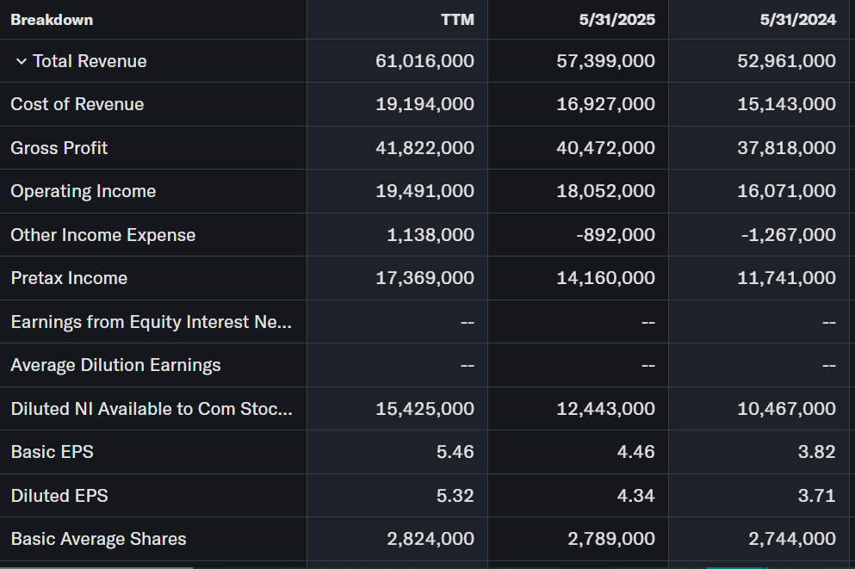
Task: Click the Operating Income row label
Action: 84,191
